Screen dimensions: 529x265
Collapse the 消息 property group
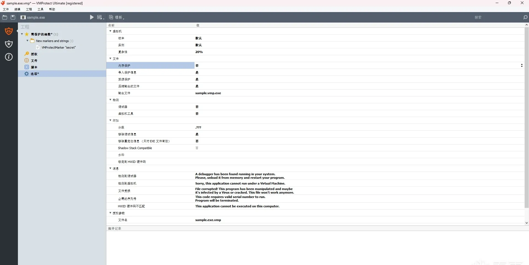tap(110, 168)
